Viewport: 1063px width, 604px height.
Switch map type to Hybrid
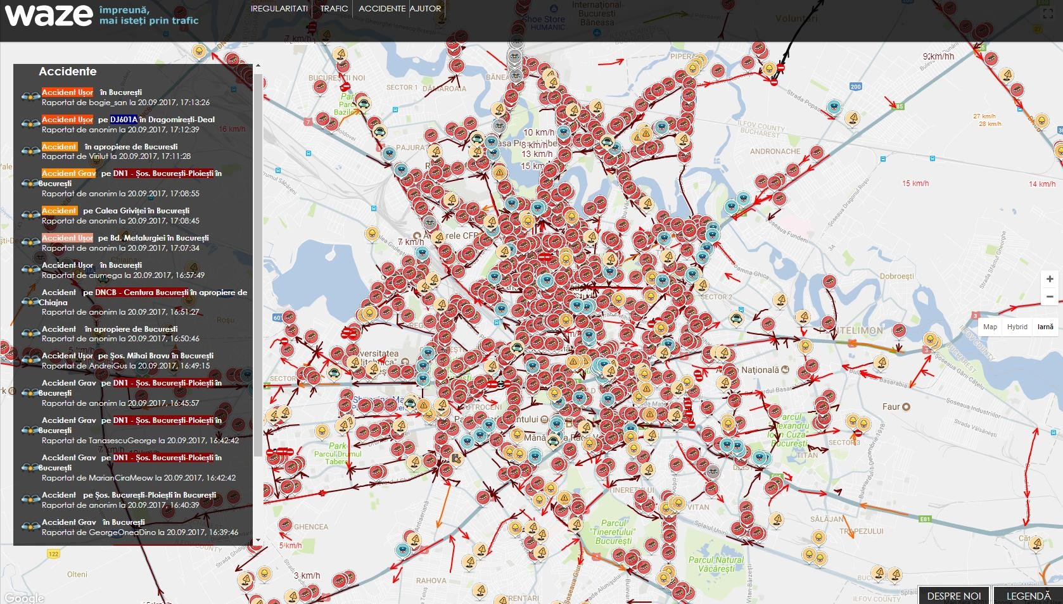click(1017, 327)
